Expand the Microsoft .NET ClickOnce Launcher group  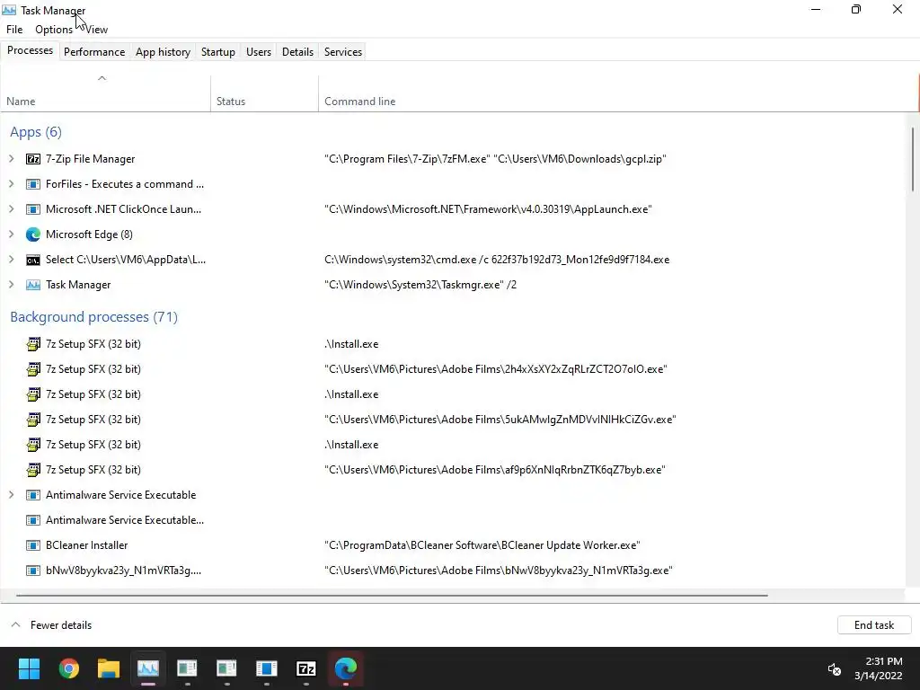(x=11, y=209)
